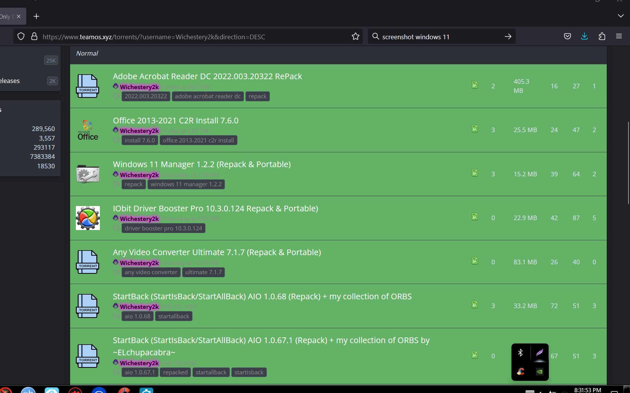Select tag 'install 7.6.0'
This screenshot has width=630, height=393.
click(x=140, y=141)
